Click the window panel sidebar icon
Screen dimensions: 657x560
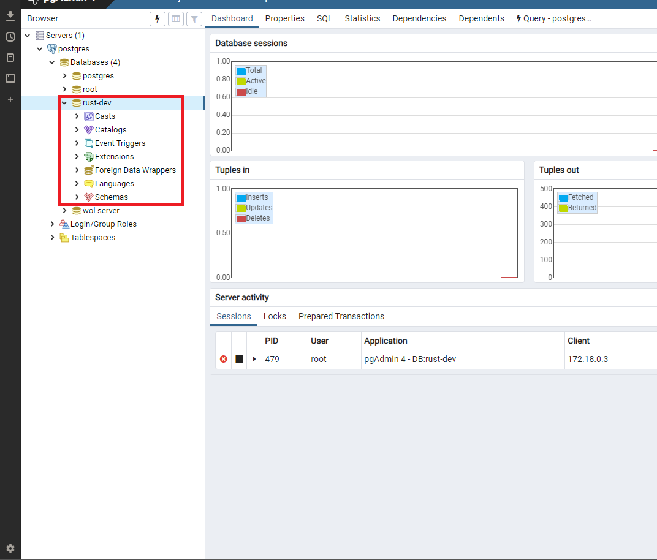point(10,78)
